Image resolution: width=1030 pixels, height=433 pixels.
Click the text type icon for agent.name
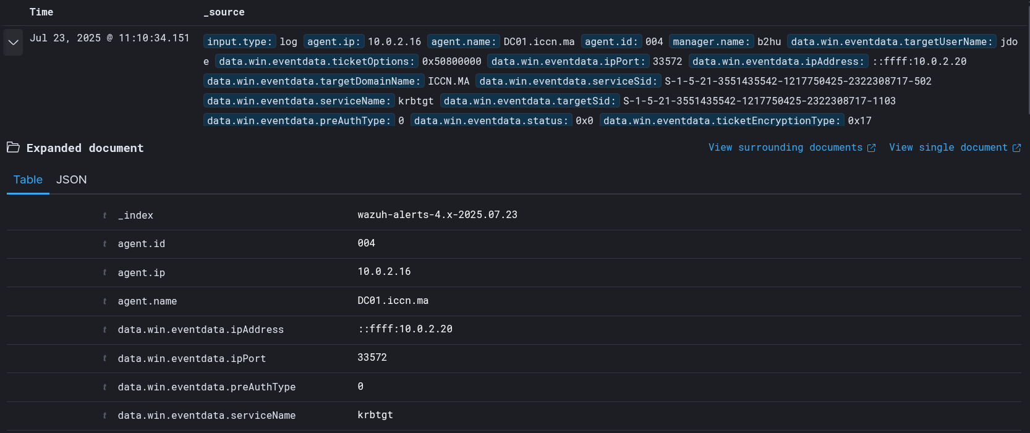(104, 301)
